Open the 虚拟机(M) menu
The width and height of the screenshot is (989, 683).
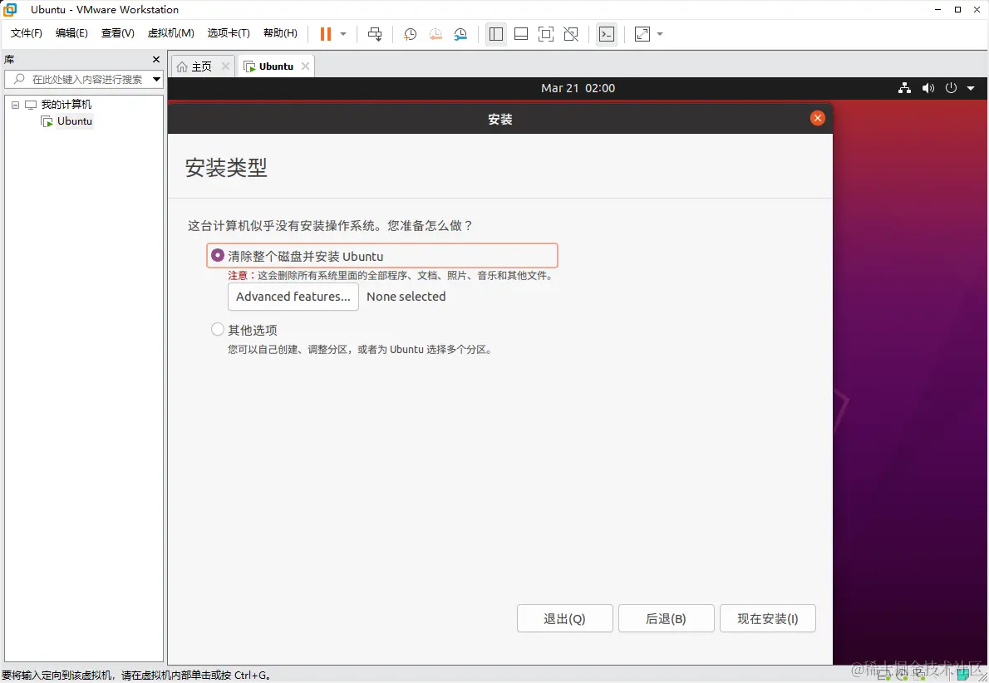[171, 32]
